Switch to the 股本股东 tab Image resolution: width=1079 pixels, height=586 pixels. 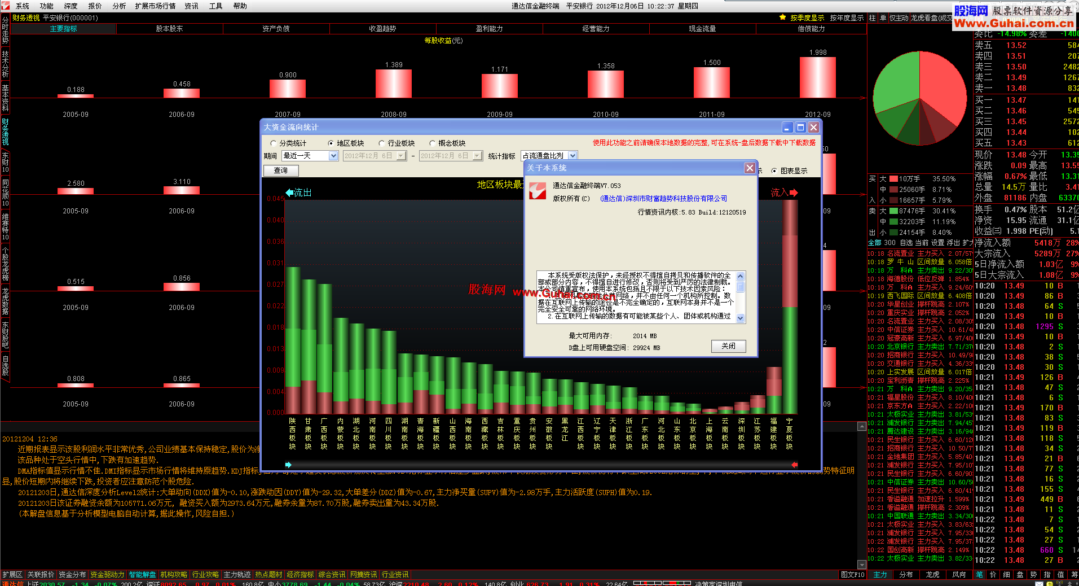(169, 29)
